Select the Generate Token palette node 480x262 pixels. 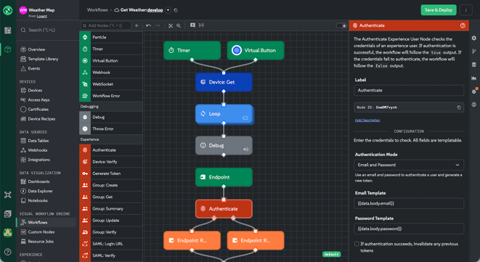point(111,173)
